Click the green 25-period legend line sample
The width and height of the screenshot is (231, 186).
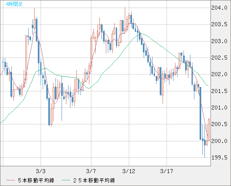pos(66,180)
